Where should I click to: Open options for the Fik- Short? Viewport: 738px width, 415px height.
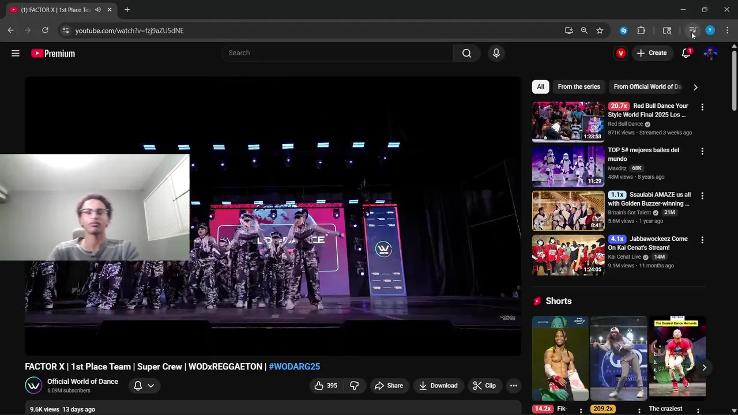click(581, 411)
